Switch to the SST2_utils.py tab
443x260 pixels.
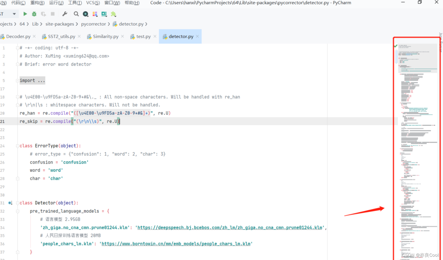[62, 36]
